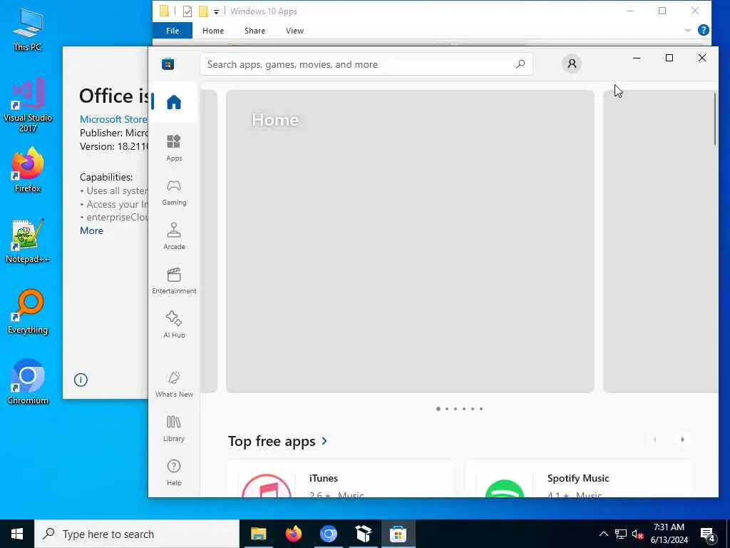Open the Arcade section
The image size is (730, 548).
coord(174,236)
